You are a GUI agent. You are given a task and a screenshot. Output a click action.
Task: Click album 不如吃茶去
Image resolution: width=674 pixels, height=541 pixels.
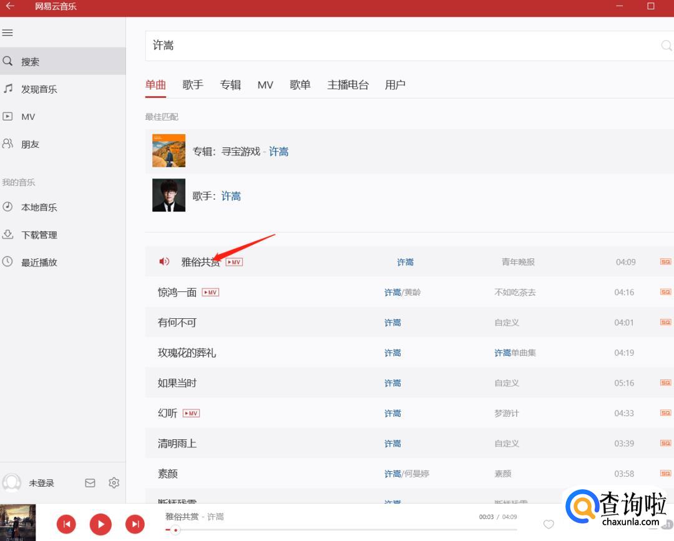coord(515,293)
